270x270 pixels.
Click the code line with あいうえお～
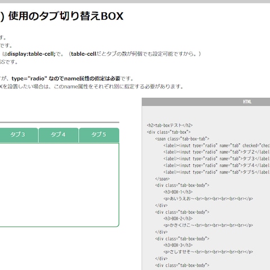[x=208, y=199]
